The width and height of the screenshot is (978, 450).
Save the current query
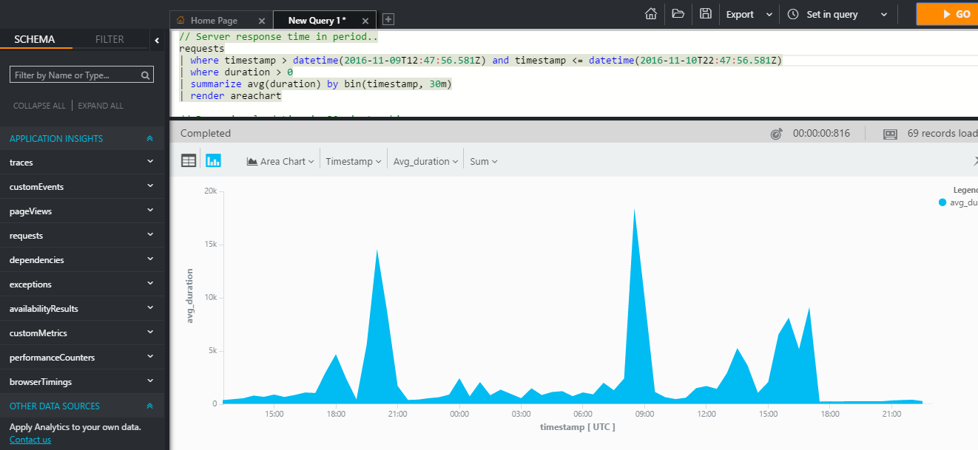click(704, 14)
